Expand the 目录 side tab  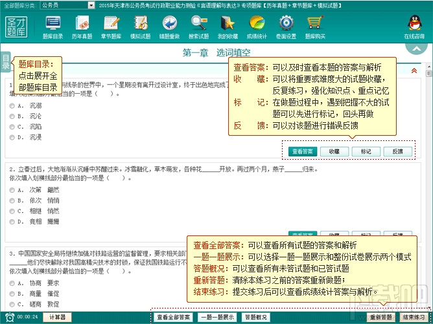[x=6, y=61]
